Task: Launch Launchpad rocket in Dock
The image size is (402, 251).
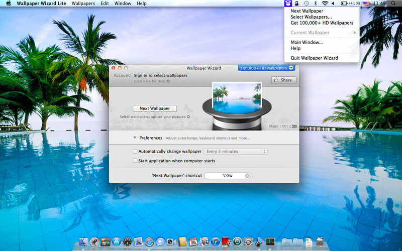Action: tap(94, 242)
